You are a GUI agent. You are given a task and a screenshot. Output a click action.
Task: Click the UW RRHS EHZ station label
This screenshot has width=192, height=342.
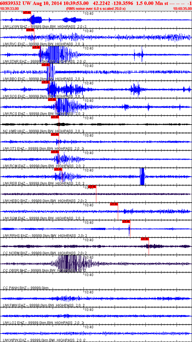click(x=15, y=235)
